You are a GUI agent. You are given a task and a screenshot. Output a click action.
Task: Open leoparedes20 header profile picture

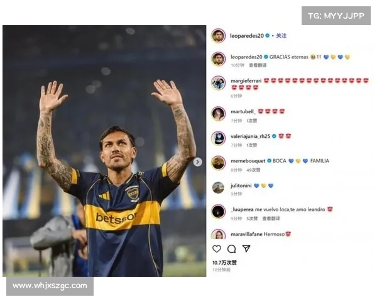[x=218, y=36]
